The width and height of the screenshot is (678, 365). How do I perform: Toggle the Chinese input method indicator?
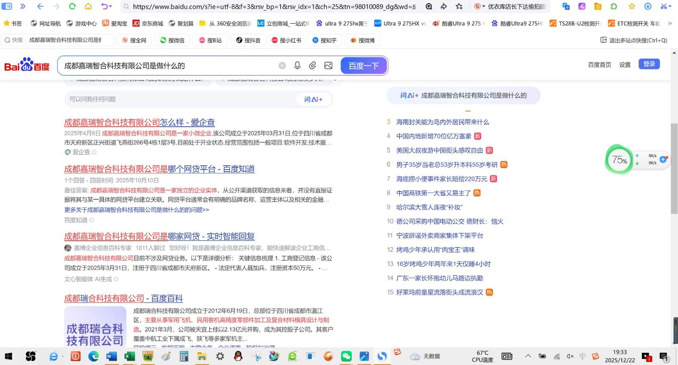(583, 357)
